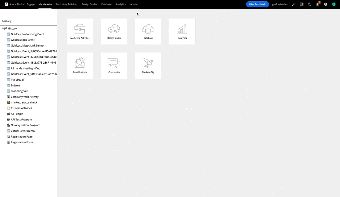Click the icon beside API Test Program

click(x=9, y=119)
